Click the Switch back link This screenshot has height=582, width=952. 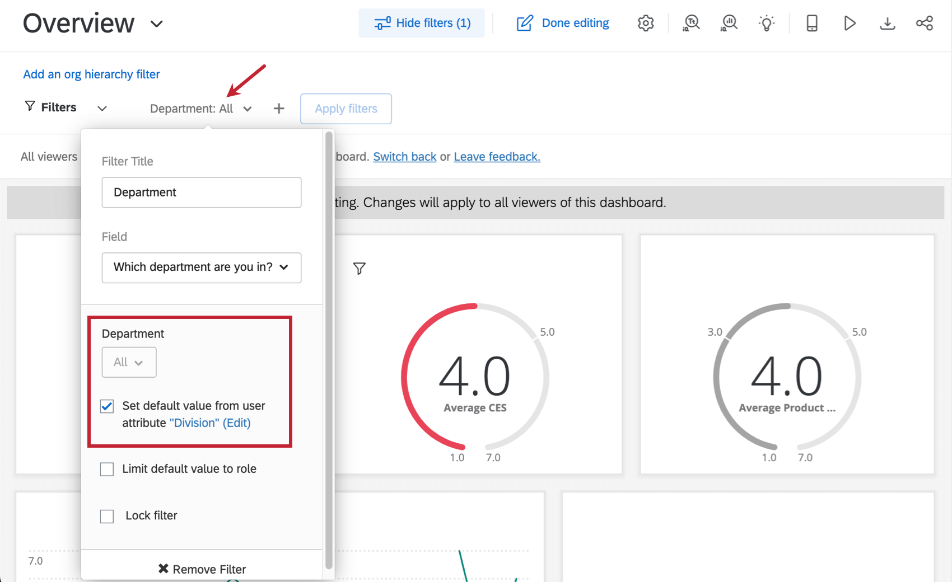tap(404, 157)
